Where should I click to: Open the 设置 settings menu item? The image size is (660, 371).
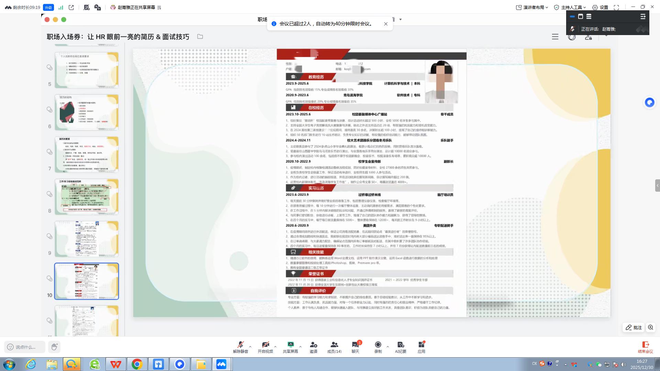pos(600,7)
